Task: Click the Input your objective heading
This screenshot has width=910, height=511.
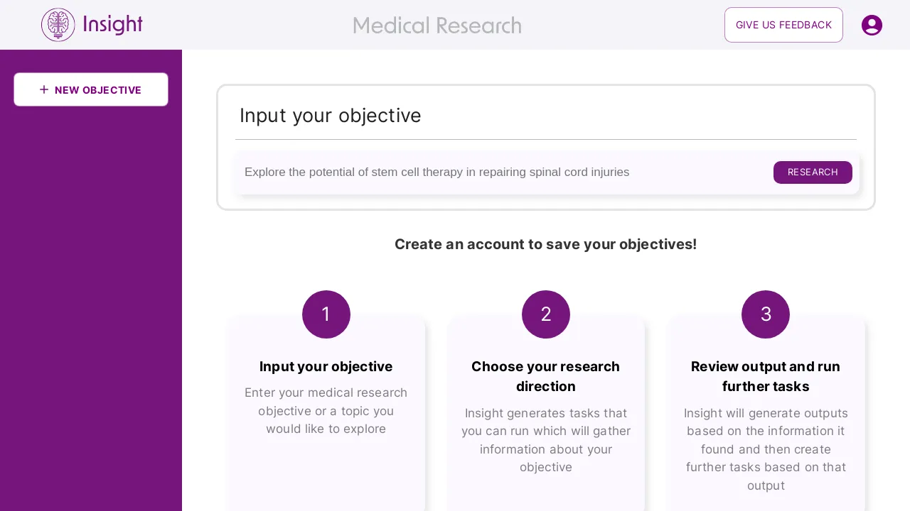Action: [x=331, y=116]
